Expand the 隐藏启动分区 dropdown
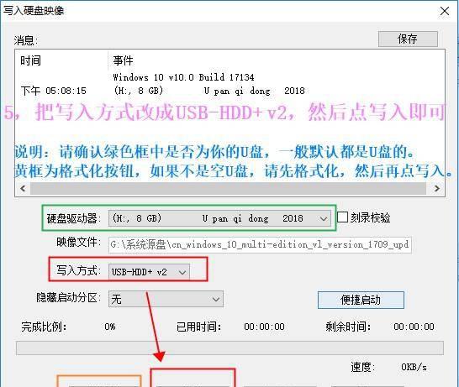Viewport: 459px width, 387px height. (166, 299)
